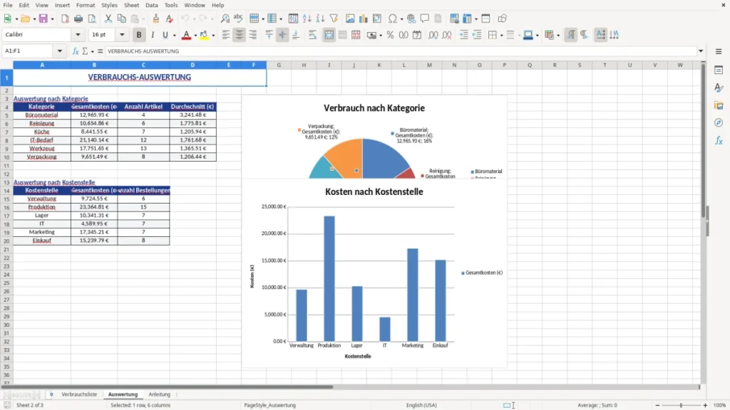This screenshot has width=730, height=410.
Task: Expand the highlighting color dropdown arrow
Action: [x=213, y=36]
